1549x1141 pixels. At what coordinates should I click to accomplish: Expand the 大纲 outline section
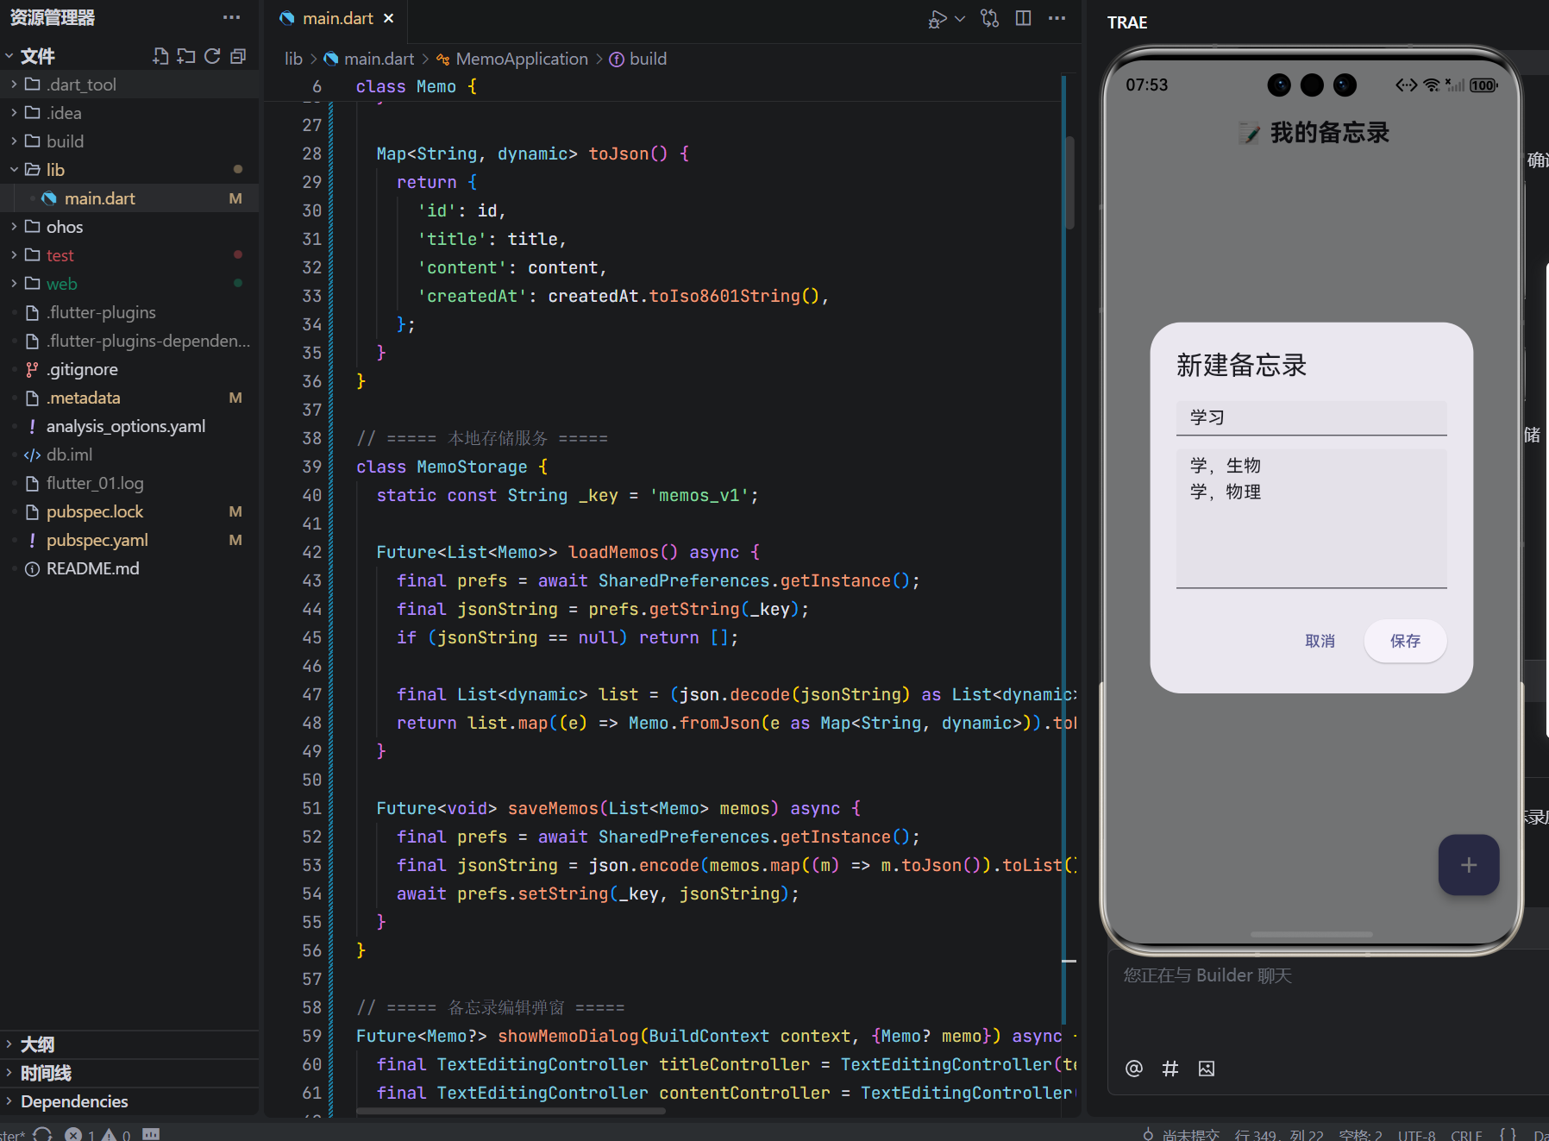pos(129,1044)
